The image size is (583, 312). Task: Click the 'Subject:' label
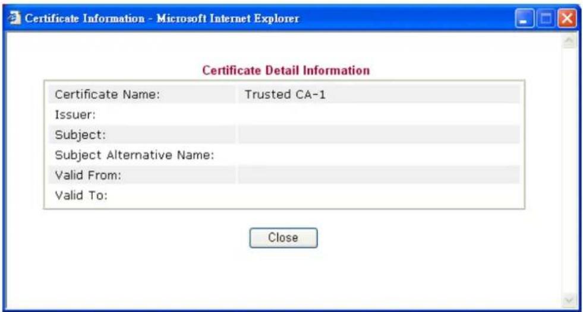[x=80, y=135]
